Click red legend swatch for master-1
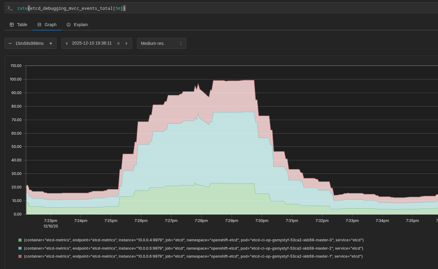 coord(20,256)
